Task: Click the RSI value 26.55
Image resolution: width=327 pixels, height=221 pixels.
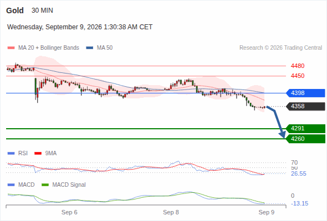Action: point(299,174)
